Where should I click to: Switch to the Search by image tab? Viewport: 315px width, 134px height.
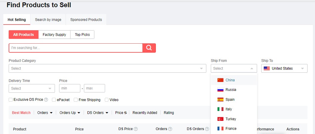pos(48,20)
